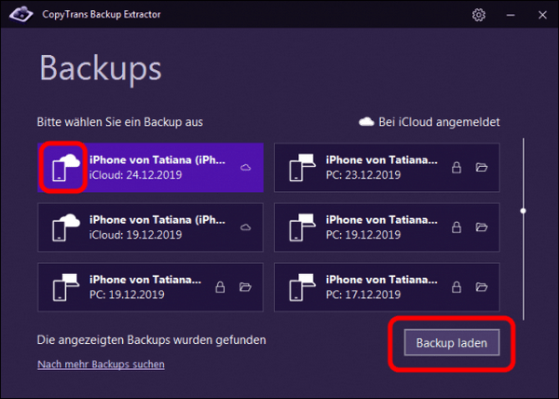Click the 'Bei iCloud angemeldet' status text
This screenshot has height=399, width=559.
tap(439, 122)
